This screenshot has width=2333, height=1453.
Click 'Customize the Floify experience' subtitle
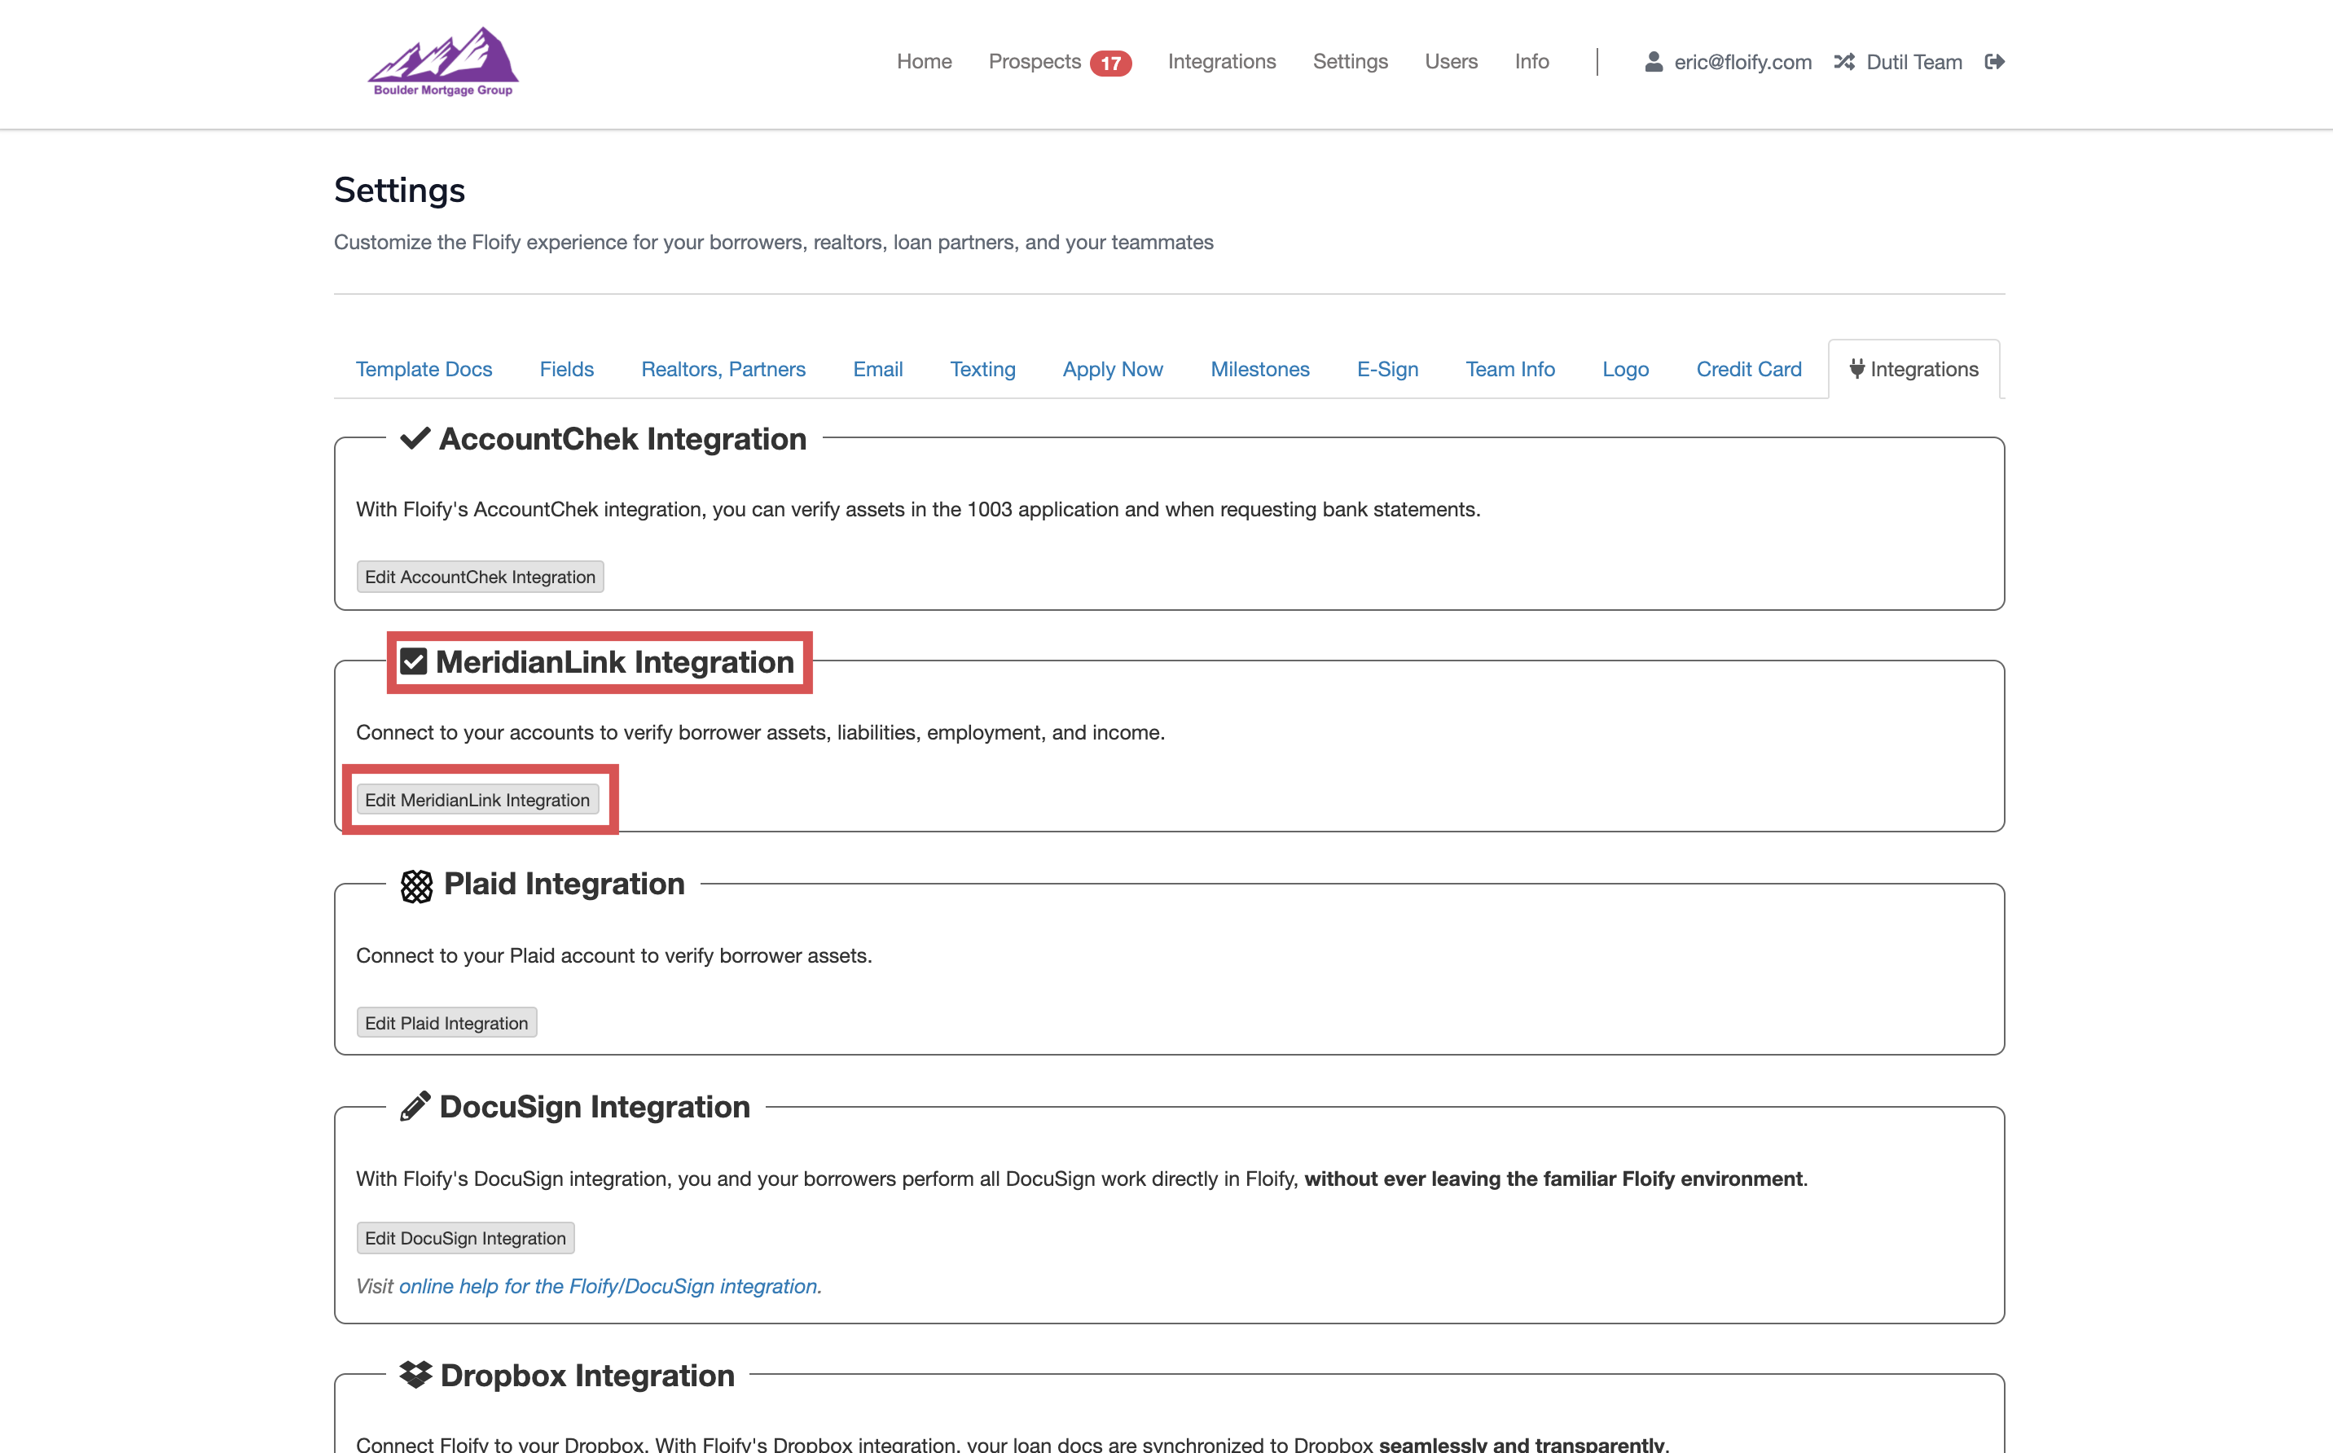point(774,242)
